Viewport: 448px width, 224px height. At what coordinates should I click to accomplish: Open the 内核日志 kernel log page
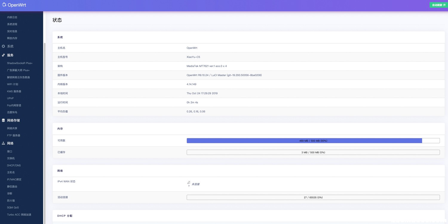[13, 17]
